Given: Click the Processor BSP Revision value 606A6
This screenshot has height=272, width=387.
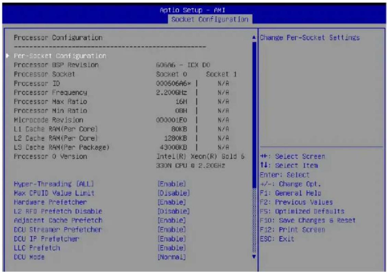Looking at the screenshot, I should tap(183, 65).
